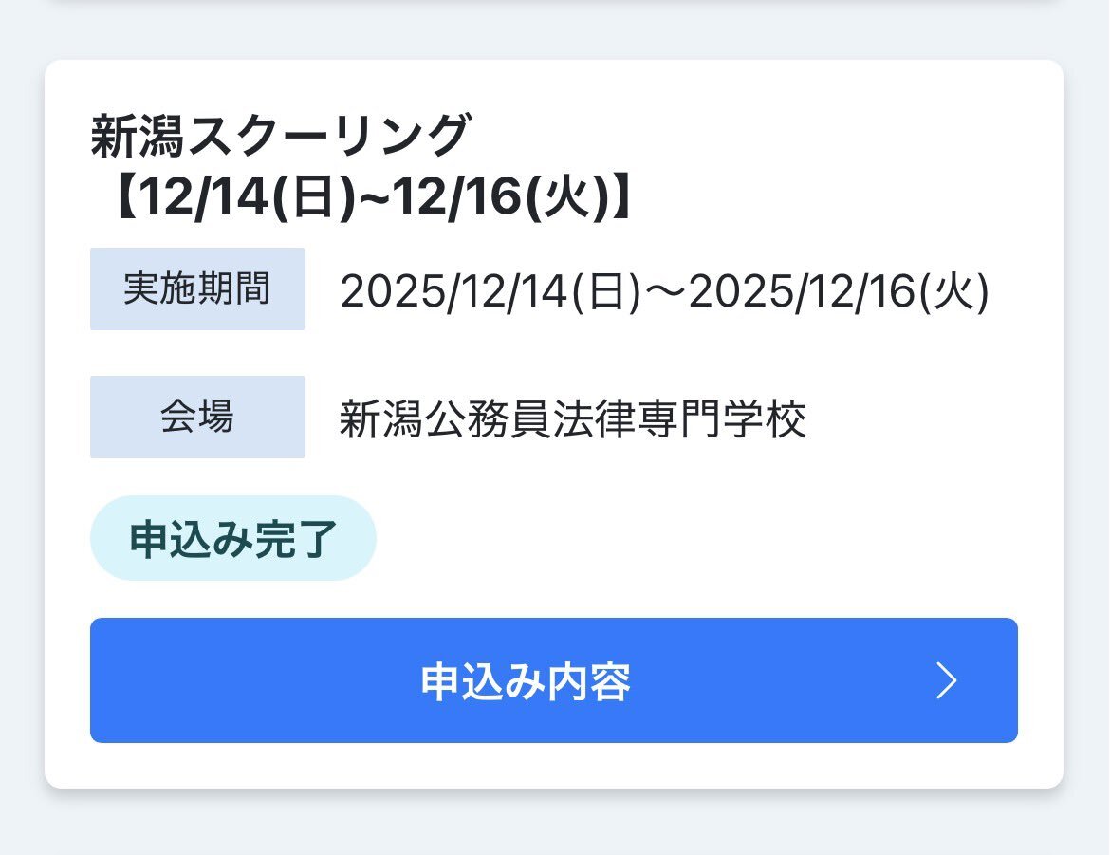
Task: Click the right chevron arrow on the blue button
Action: tap(946, 681)
